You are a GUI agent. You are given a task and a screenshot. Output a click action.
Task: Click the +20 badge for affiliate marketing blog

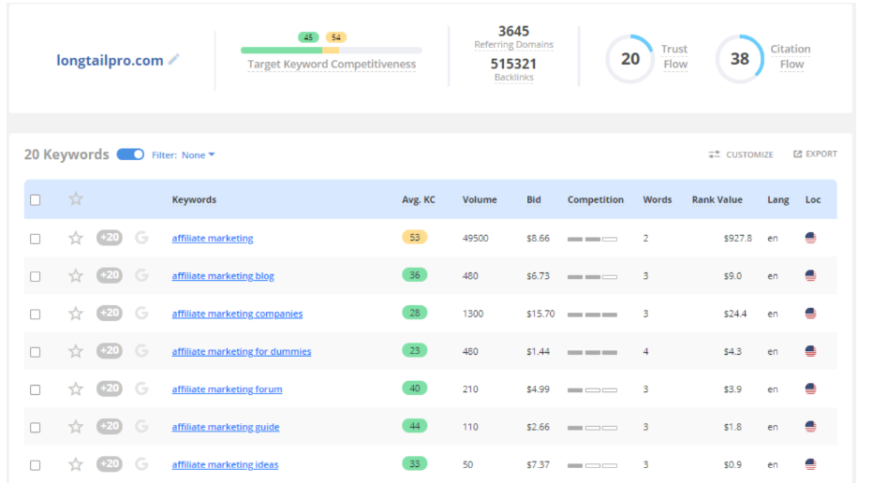point(110,275)
